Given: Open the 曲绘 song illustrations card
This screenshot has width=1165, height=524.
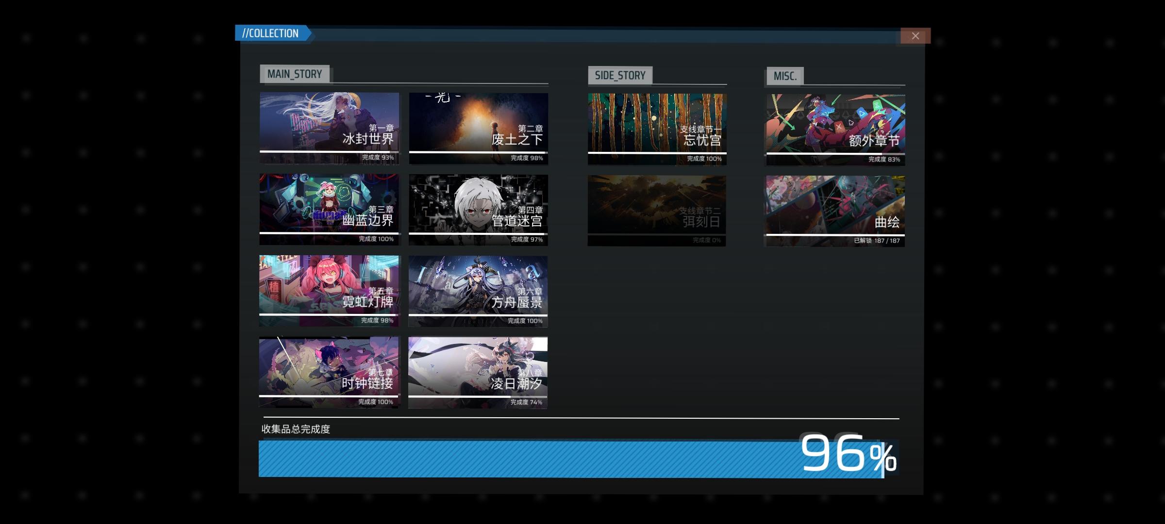Looking at the screenshot, I should tap(835, 212).
